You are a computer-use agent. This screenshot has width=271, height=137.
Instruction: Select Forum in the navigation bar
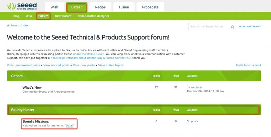43,16
